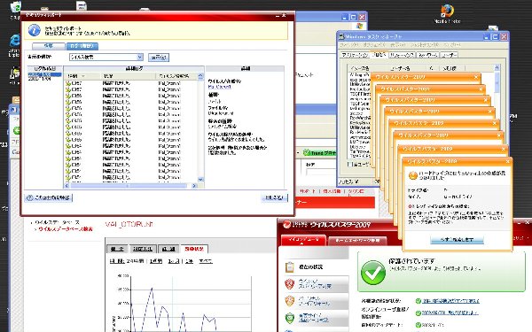
Task: Click the 1週間 range link above the chart
Action: click(156, 261)
